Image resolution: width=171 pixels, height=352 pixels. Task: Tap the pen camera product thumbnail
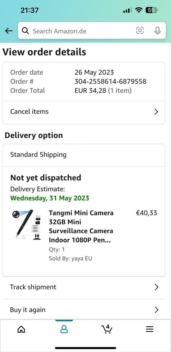27,225
